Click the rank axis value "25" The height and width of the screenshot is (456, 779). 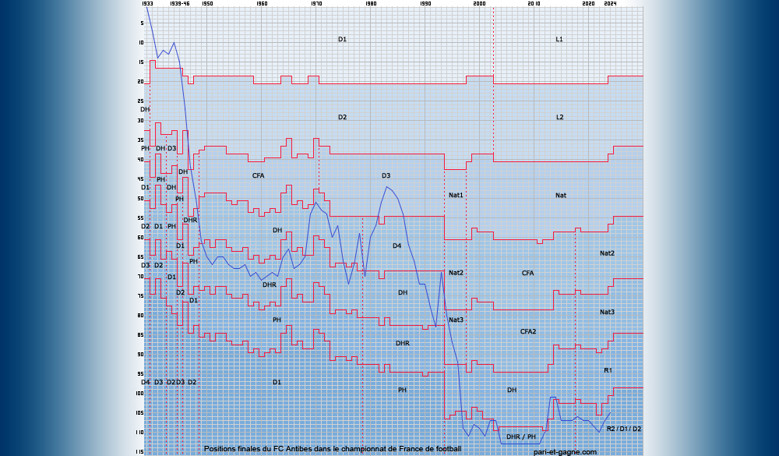point(141,101)
